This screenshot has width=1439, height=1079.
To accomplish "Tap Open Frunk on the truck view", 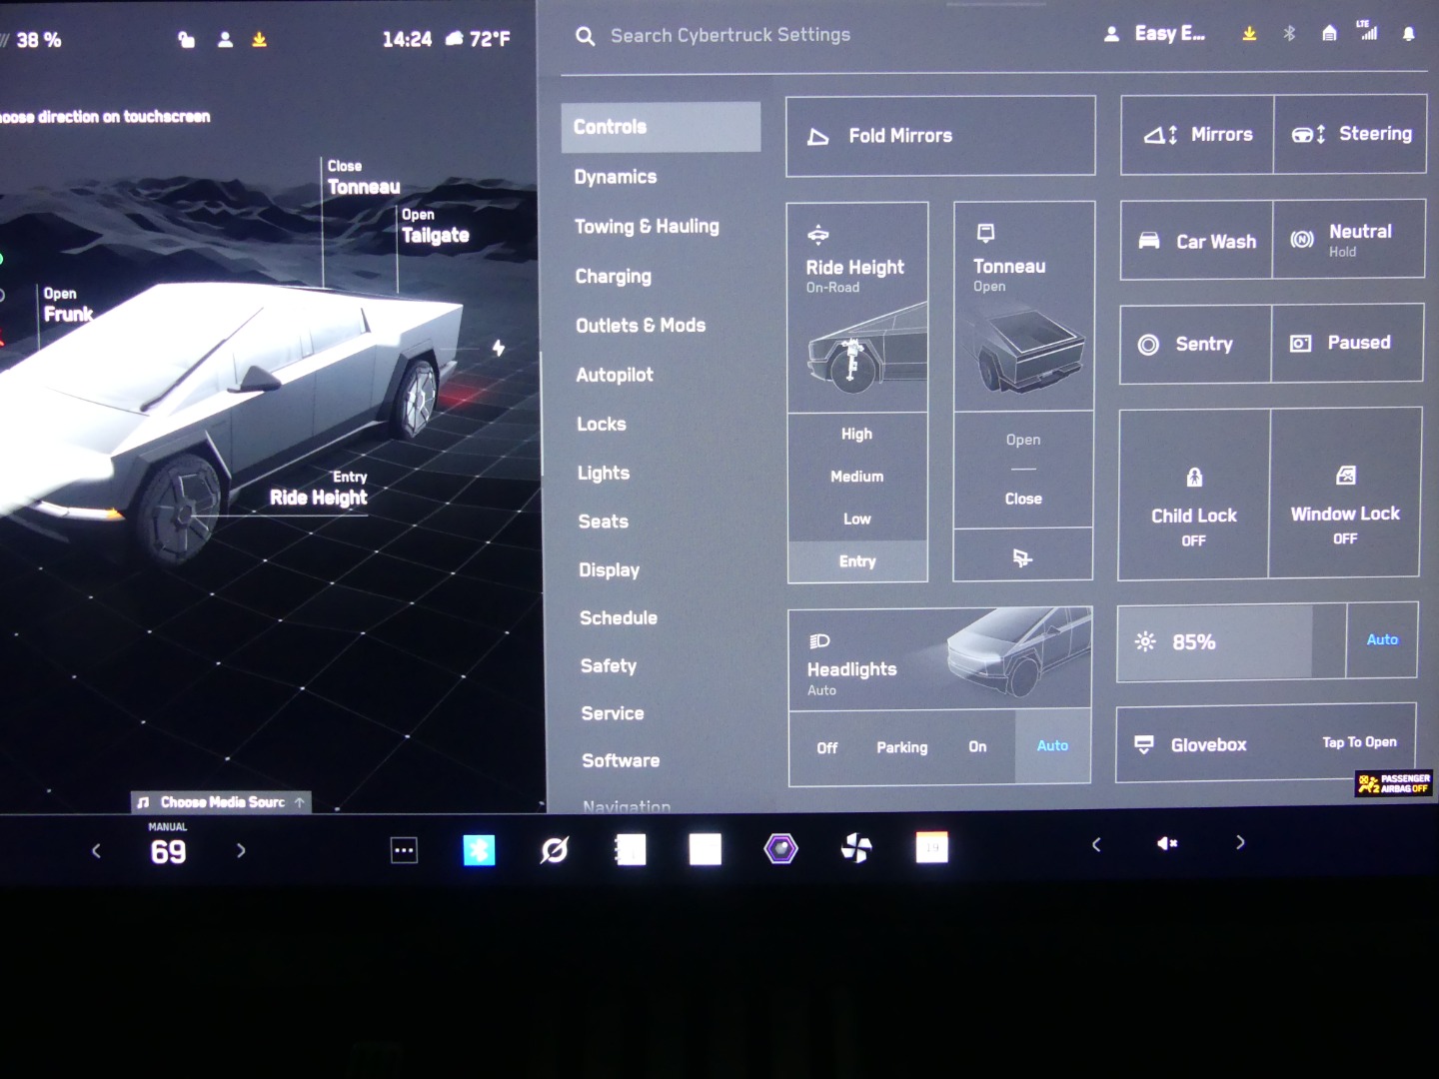I will point(68,305).
